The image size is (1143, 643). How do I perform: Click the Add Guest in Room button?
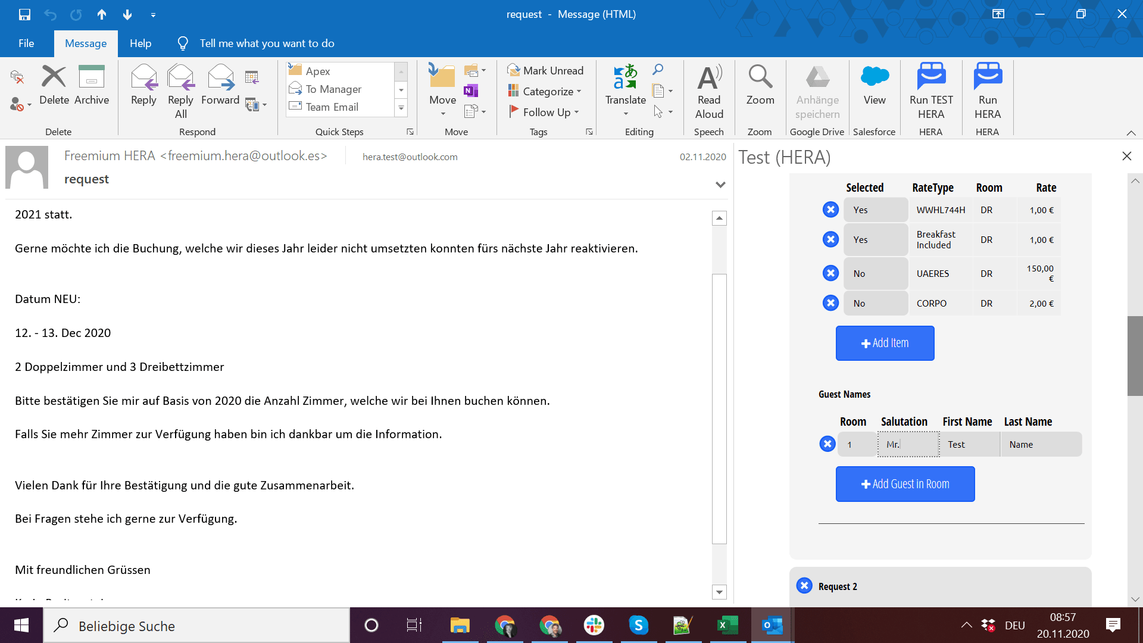(905, 484)
